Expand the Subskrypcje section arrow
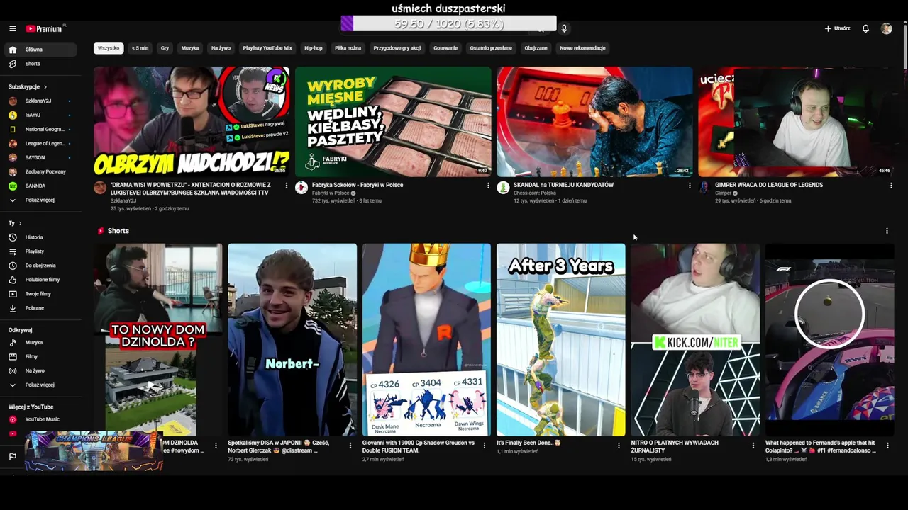 tap(45, 86)
